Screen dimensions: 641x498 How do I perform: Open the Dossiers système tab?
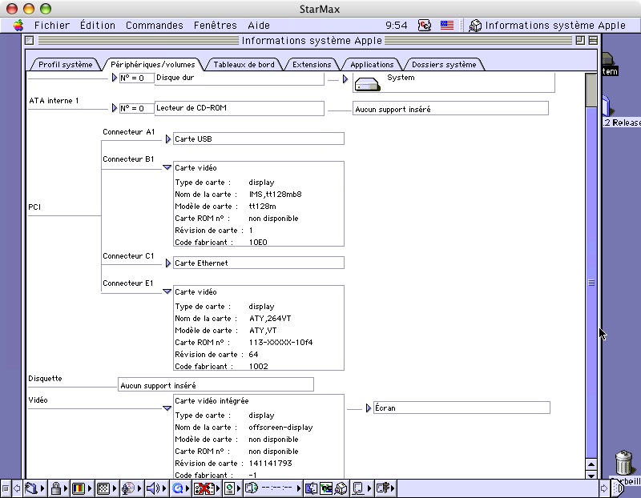click(x=444, y=65)
